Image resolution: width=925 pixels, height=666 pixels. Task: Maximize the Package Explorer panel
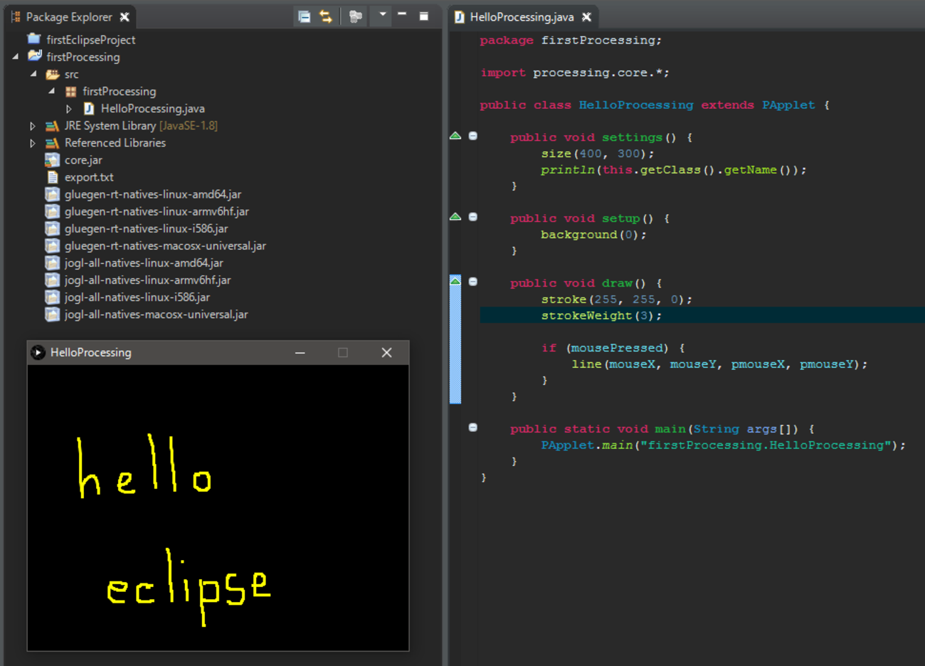(424, 16)
